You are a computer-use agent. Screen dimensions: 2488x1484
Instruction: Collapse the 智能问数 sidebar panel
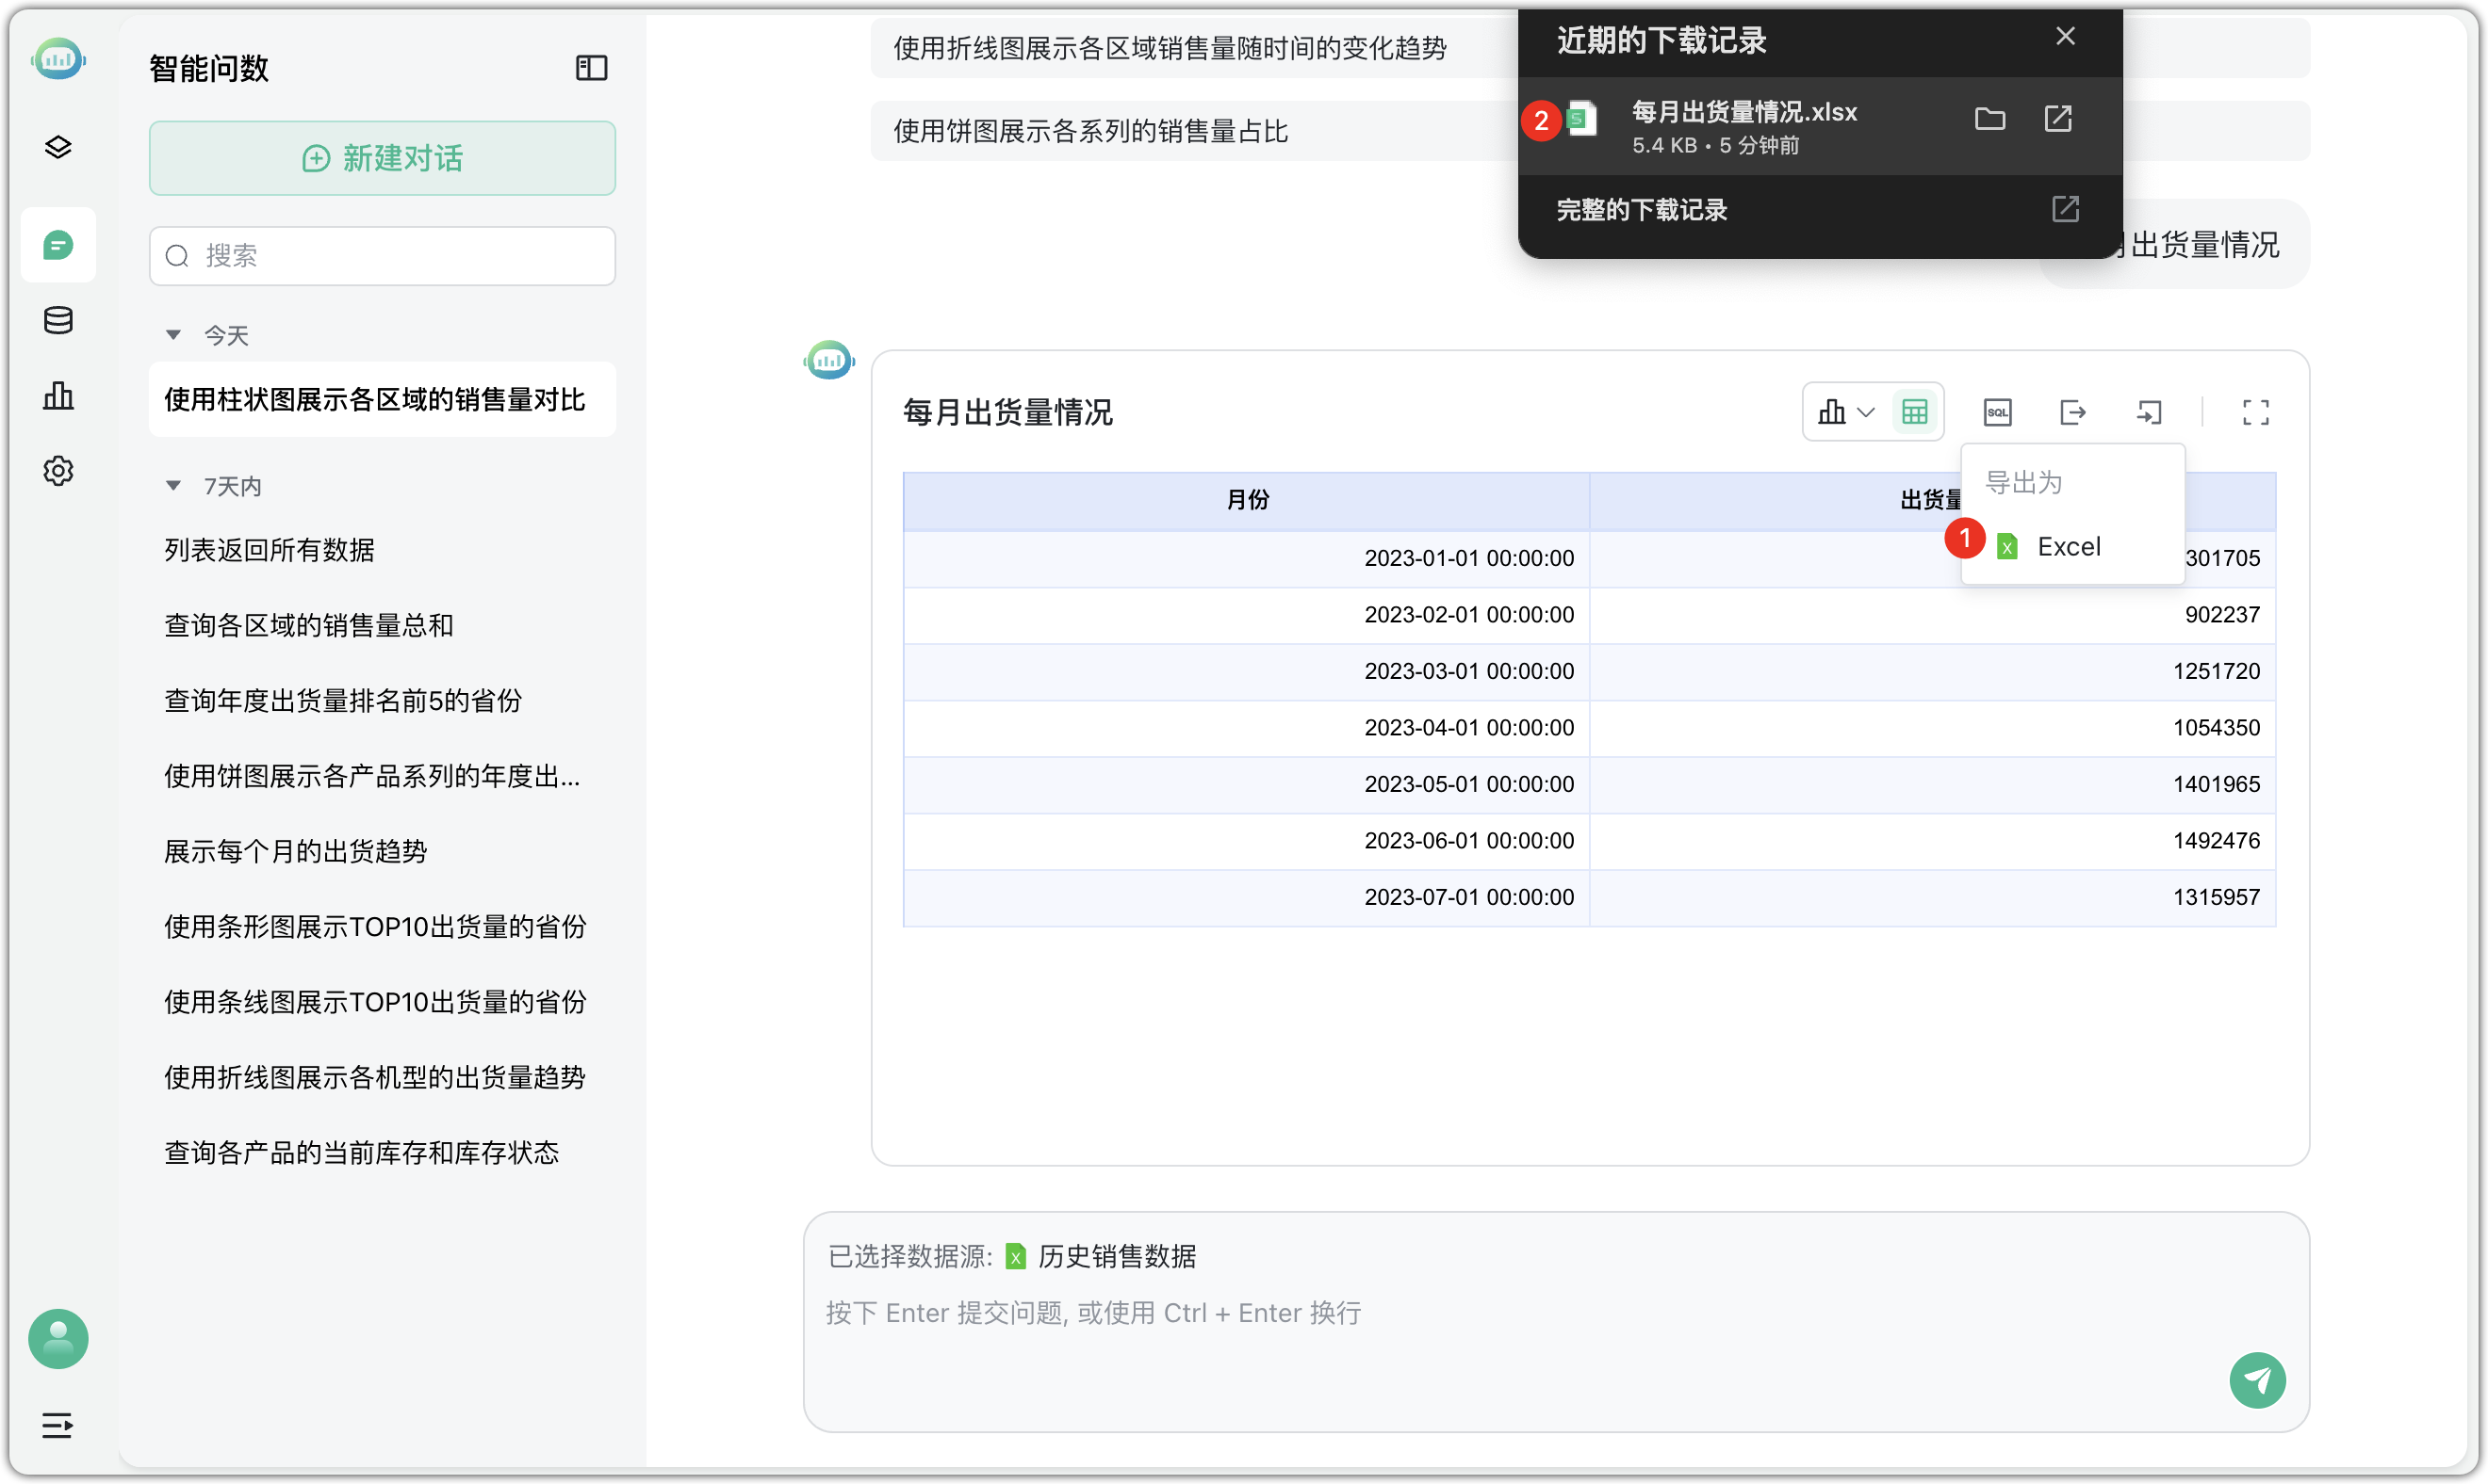pos(591,67)
